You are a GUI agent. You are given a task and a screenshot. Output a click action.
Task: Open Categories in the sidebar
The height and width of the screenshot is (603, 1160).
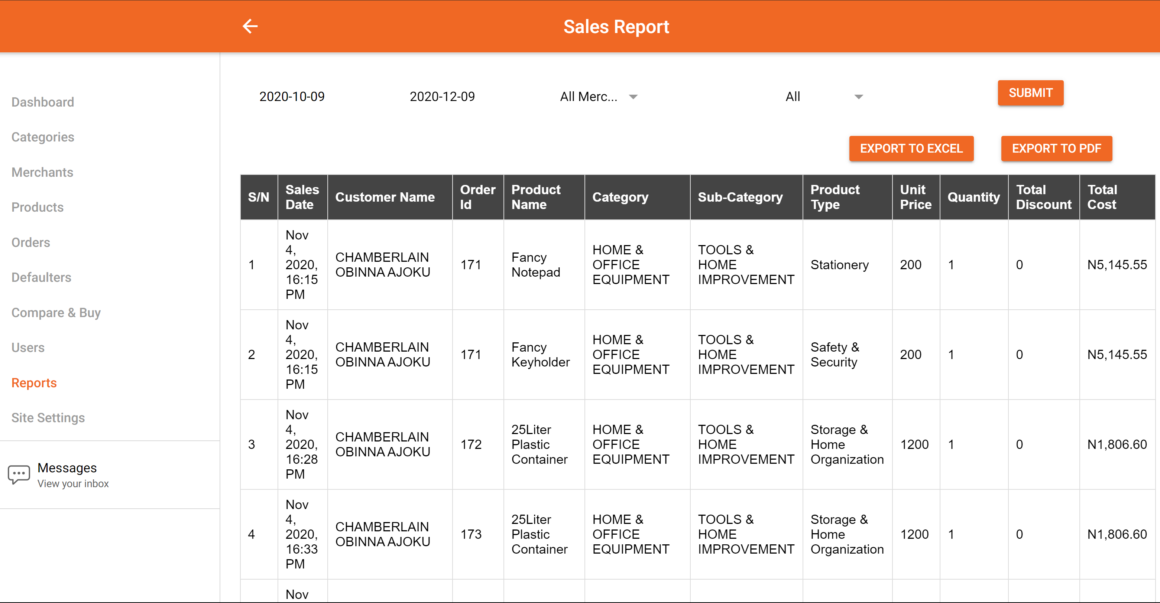click(x=43, y=137)
